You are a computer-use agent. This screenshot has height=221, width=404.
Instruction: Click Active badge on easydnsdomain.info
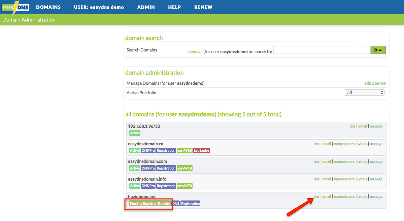[x=135, y=186]
